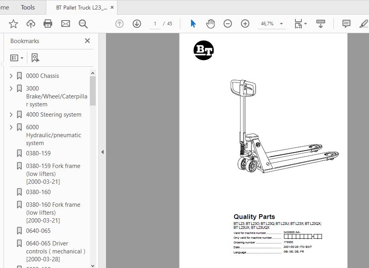Click the date 2001-05-28 text
The height and width of the screenshot is (268, 369).
(x=298, y=247)
